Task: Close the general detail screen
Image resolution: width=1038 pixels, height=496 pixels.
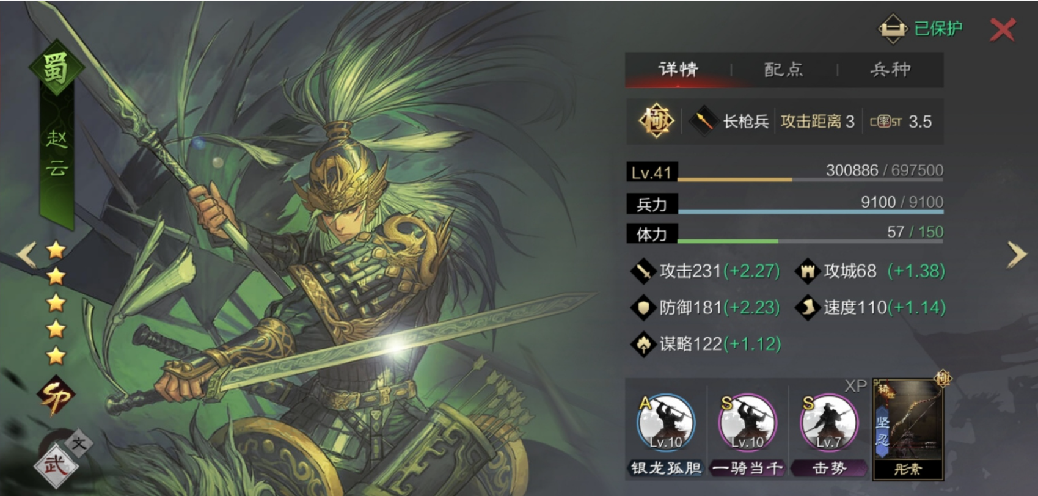Action: coord(1003,29)
